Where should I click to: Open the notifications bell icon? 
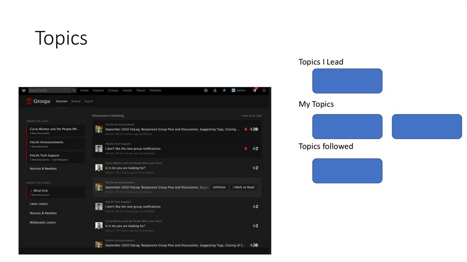224,90
